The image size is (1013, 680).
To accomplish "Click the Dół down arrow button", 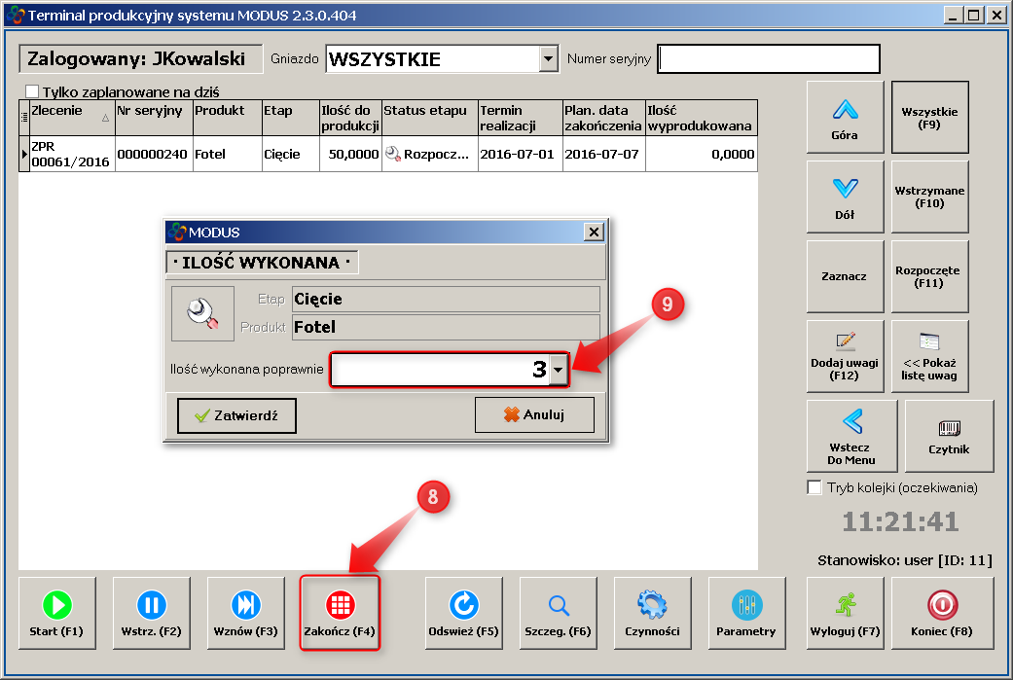I will [x=845, y=197].
